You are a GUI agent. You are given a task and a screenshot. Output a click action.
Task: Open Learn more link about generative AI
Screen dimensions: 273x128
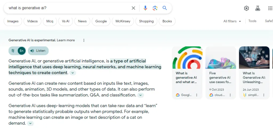pyautogui.click(x=66, y=40)
